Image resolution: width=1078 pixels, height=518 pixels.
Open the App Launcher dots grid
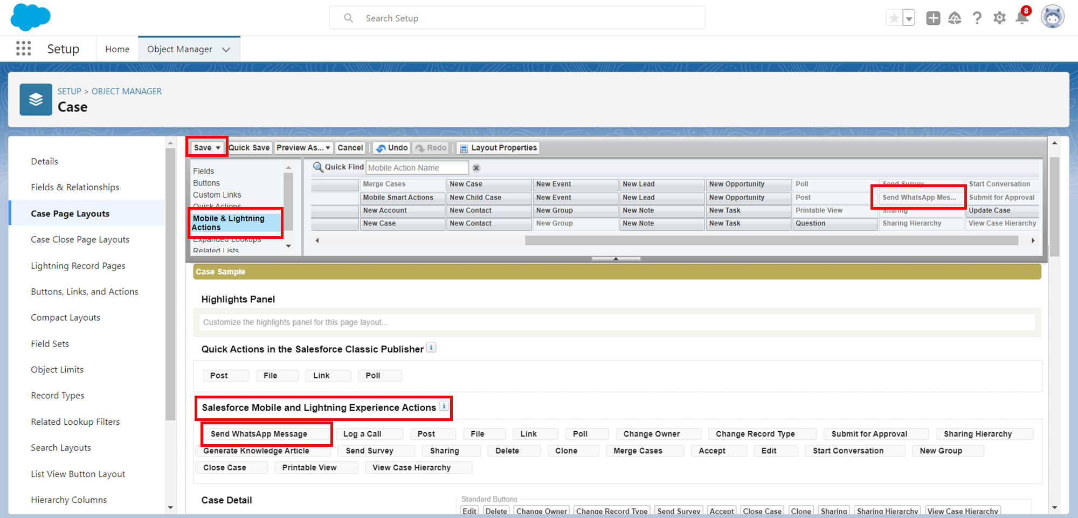(23, 49)
